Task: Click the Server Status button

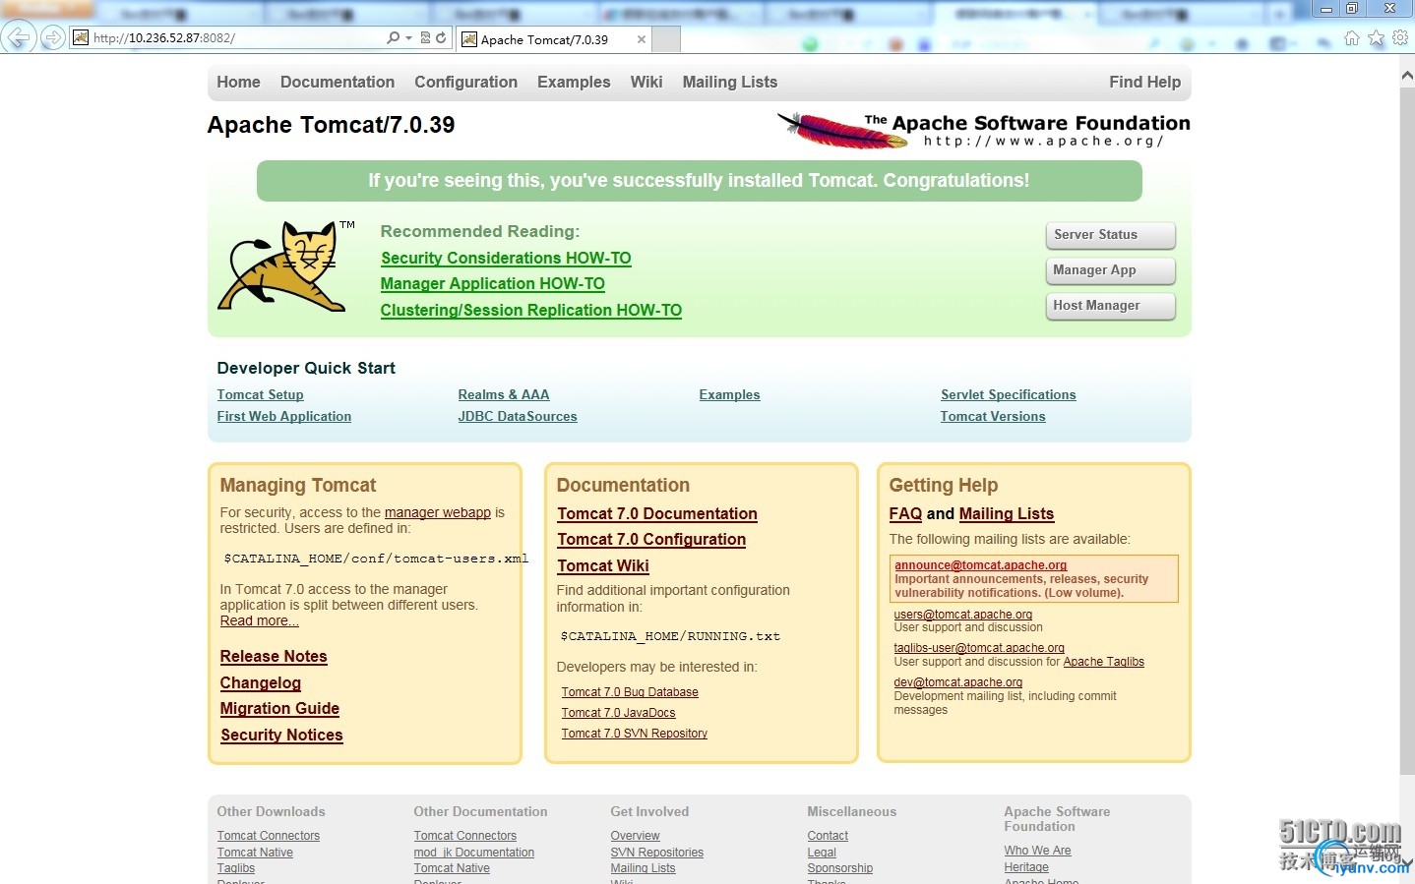Action: (1110, 235)
